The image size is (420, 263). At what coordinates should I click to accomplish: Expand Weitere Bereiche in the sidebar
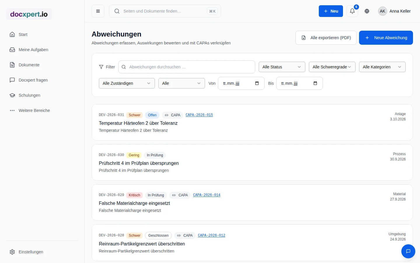pyautogui.click(x=42, y=110)
